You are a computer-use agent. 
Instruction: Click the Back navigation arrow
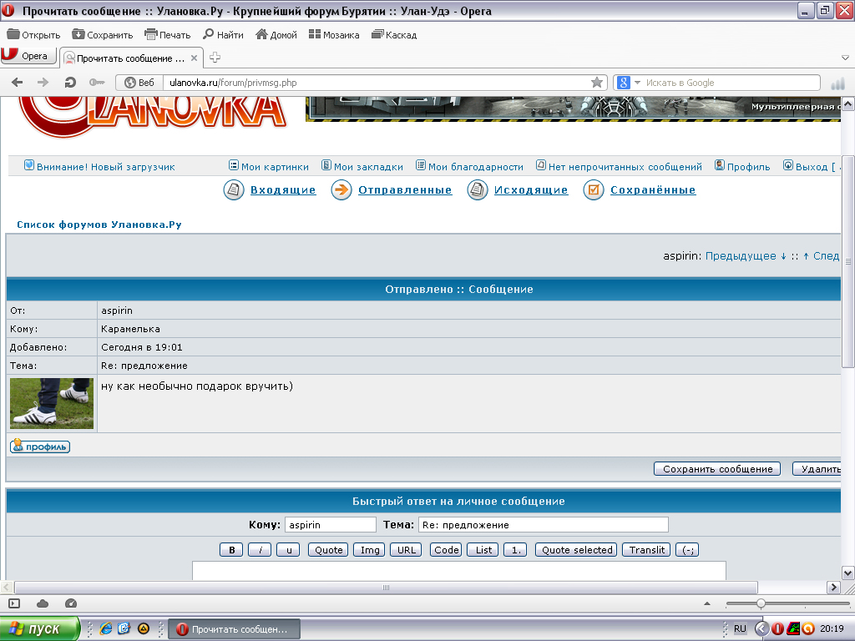tap(18, 83)
